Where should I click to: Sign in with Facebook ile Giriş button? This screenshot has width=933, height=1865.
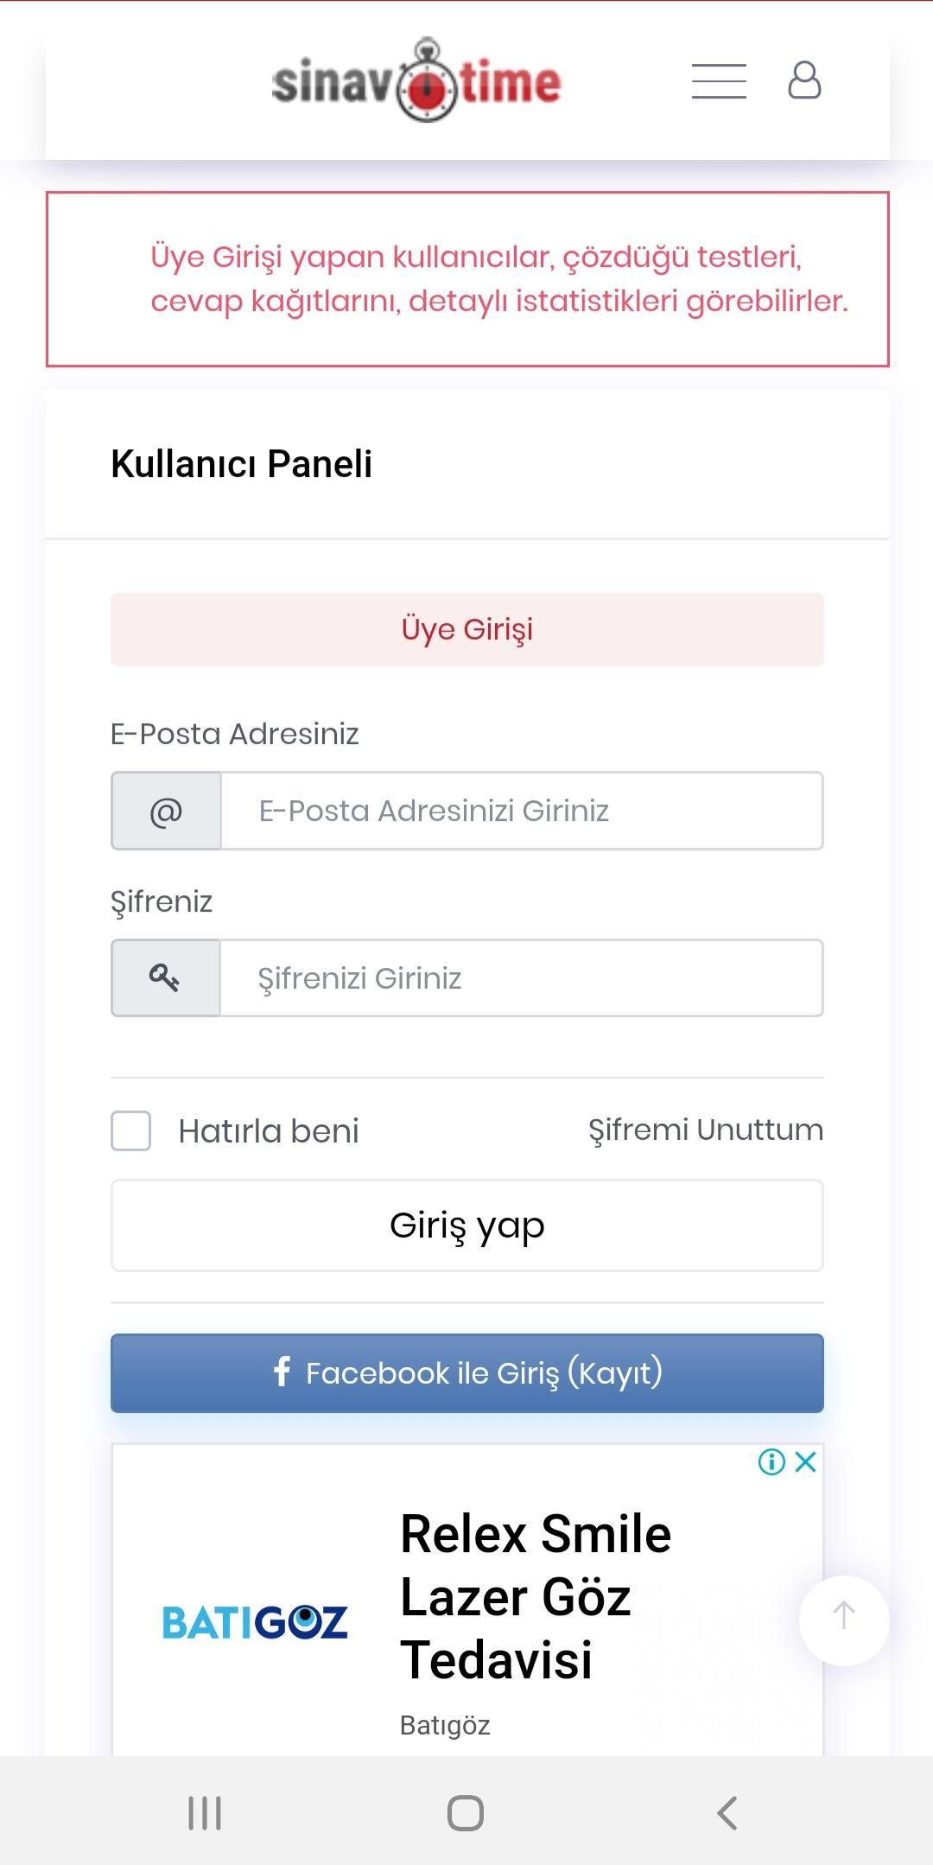[467, 1373]
